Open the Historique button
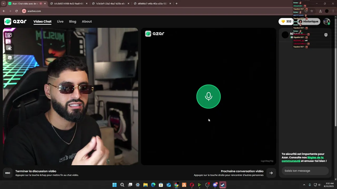The height and width of the screenshot is (189, 337). click(x=309, y=22)
